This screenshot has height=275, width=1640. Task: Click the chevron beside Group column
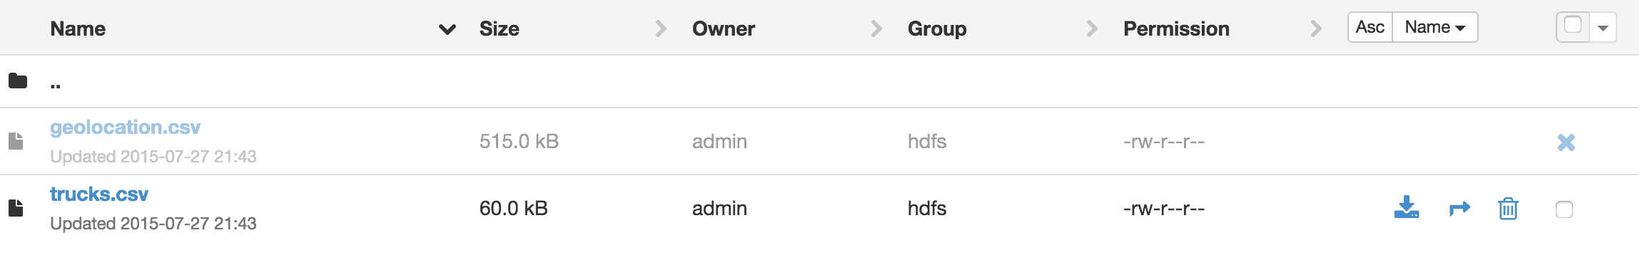point(1092,28)
